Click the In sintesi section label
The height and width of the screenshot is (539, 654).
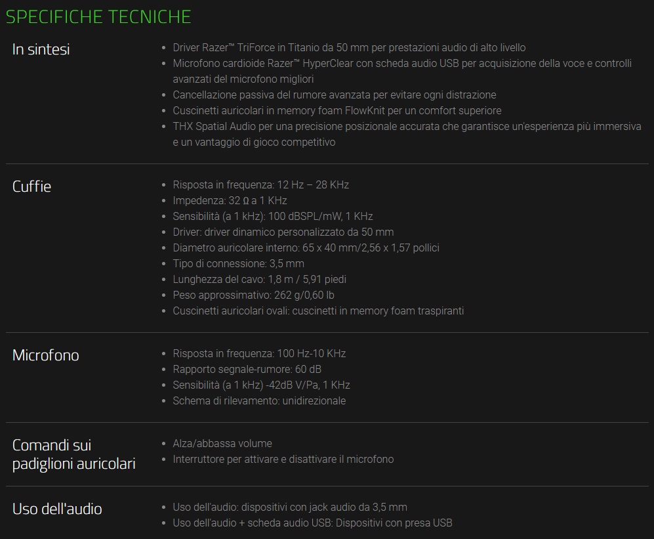[41, 49]
